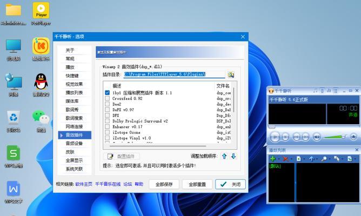Enable Dolby Prologic Surround v2 checkbox
Screen dimensions: 361x216
point(108,121)
